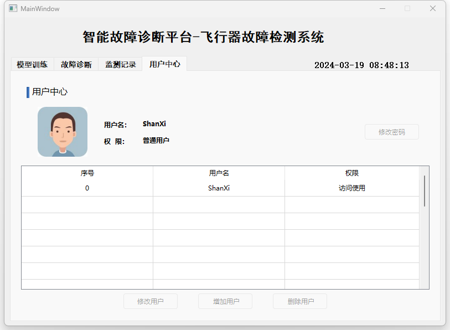Select the ShanXi cell in the table

(219, 188)
